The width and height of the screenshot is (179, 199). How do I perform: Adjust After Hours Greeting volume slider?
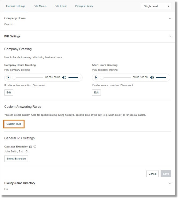click(162, 77)
